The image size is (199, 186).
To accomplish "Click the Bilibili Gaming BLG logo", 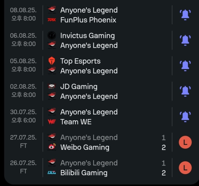I will point(52,173).
